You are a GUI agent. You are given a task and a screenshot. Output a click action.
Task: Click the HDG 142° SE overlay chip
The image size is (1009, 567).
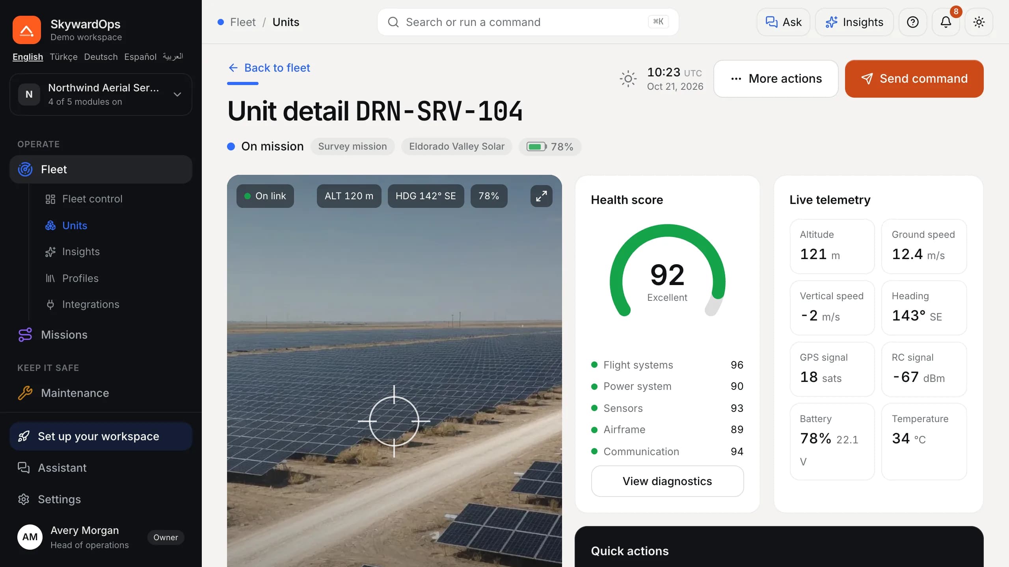coord(426,196)
